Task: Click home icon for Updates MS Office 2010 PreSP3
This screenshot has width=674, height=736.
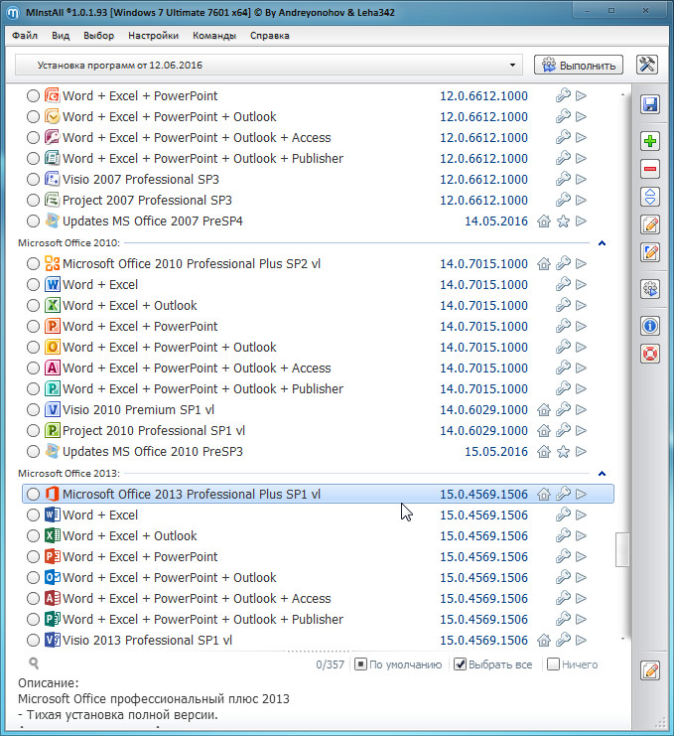Action: 544,452
